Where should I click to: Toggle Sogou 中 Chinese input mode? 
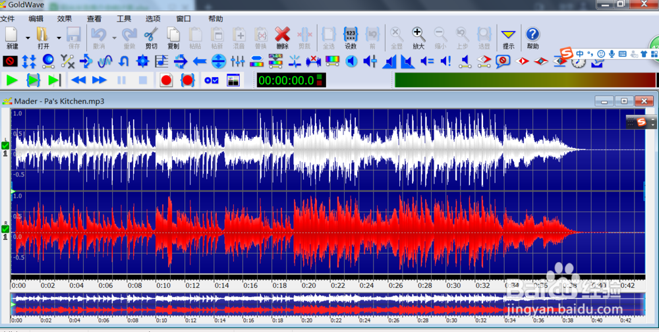(580, 54)
